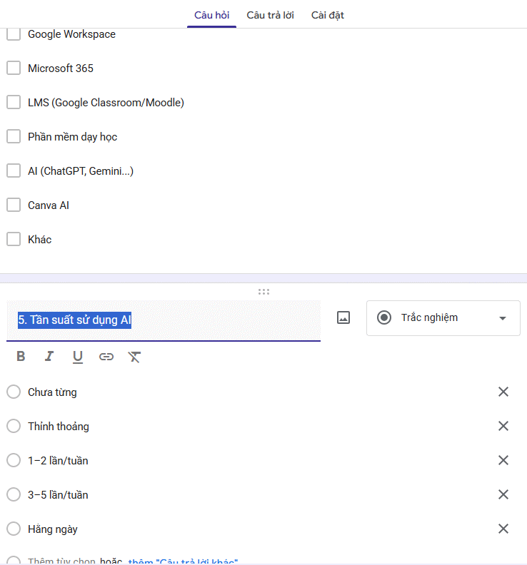Viewport: 527px width, 565px height.
Task: Remove formatting from question title
Action: click(x=134, y=357)
